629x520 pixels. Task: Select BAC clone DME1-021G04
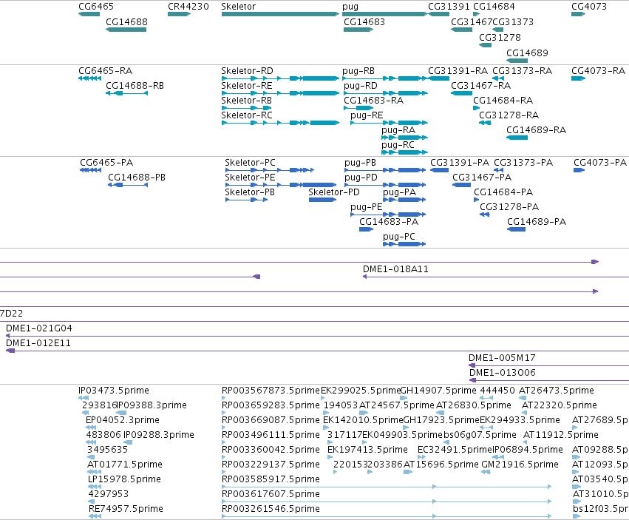39,328
